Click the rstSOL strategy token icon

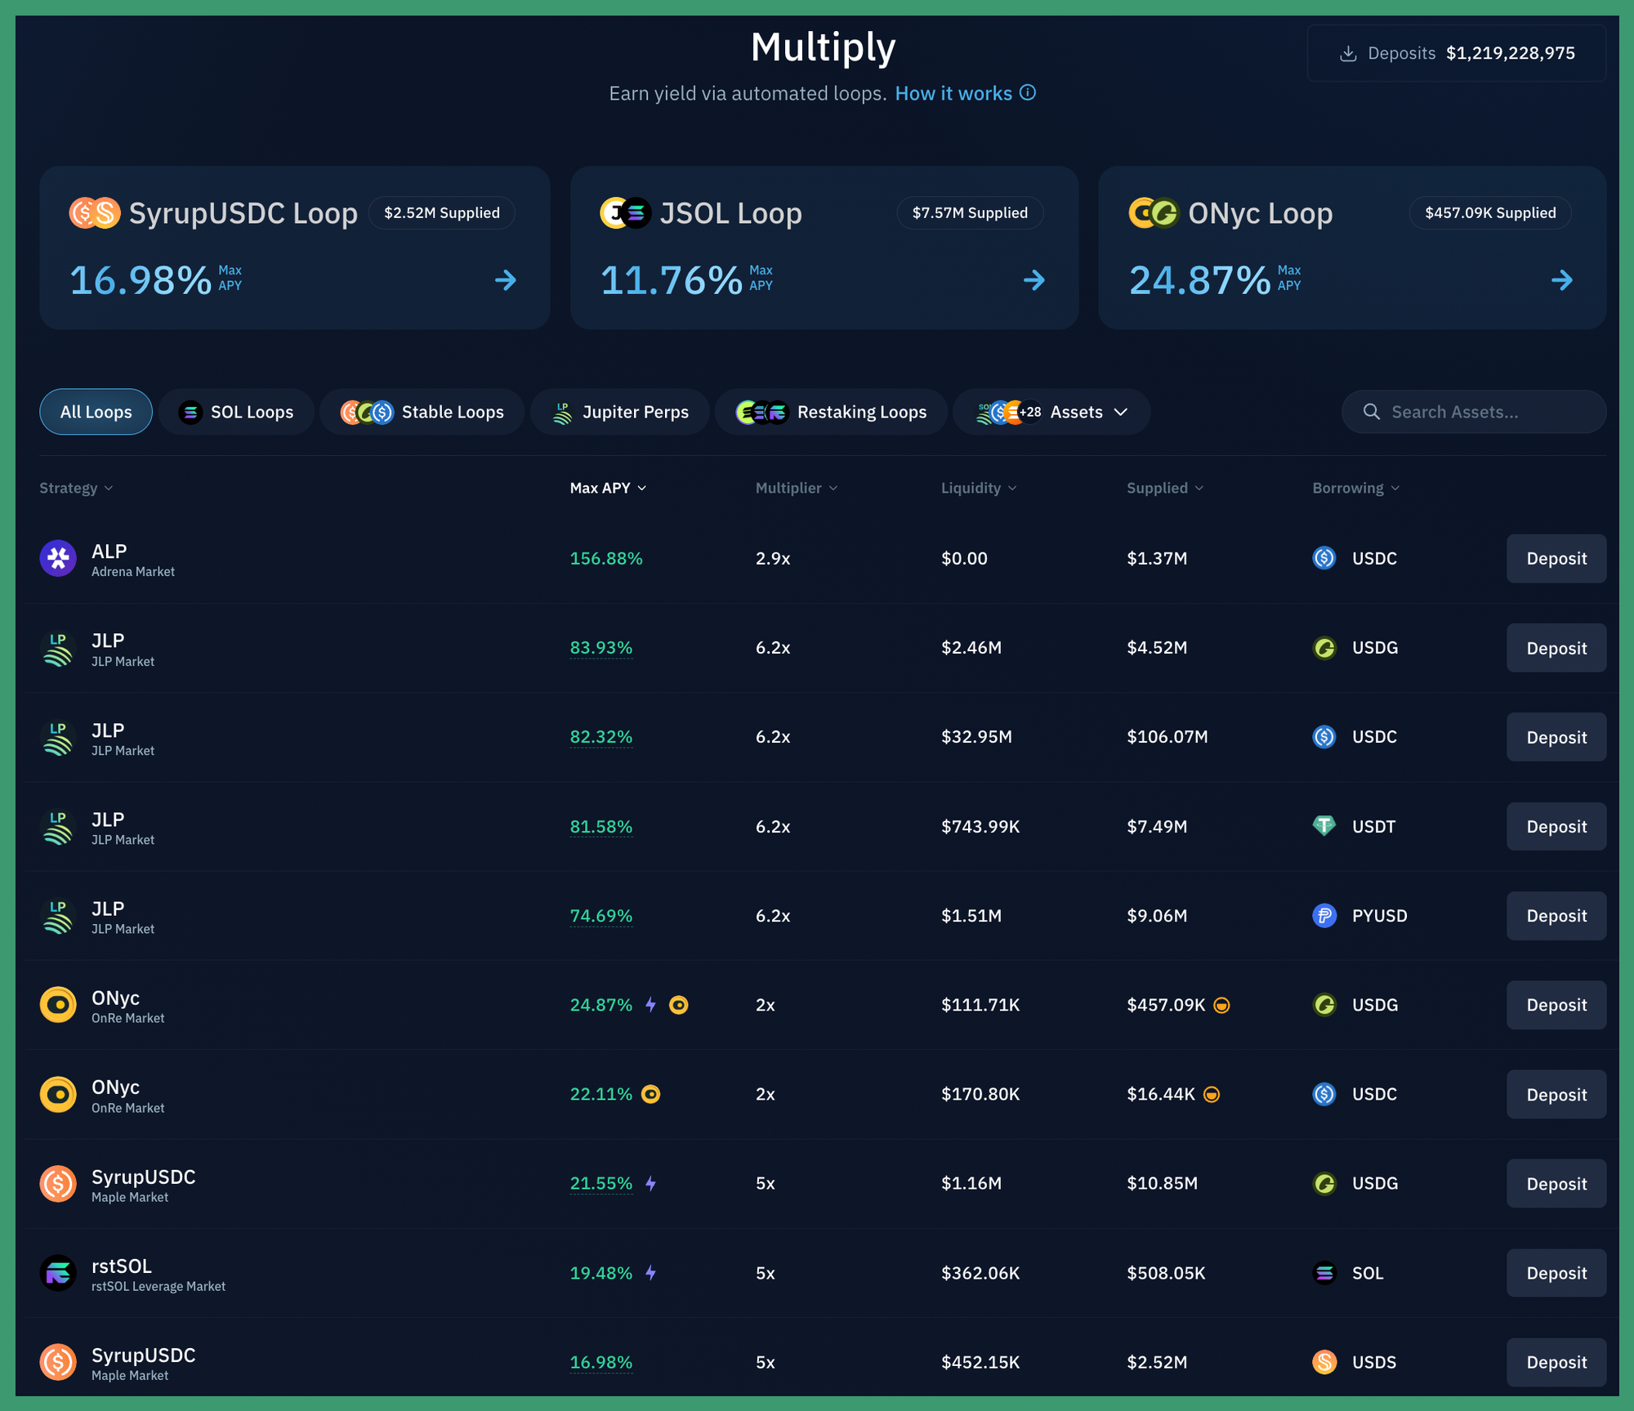pyautogui.click(x=58, y=1273)
